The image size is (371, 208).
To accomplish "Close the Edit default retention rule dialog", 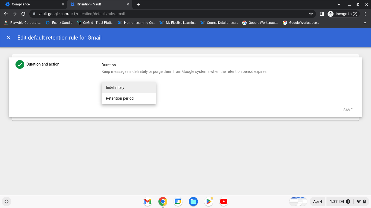I will (x=9, y=38).
